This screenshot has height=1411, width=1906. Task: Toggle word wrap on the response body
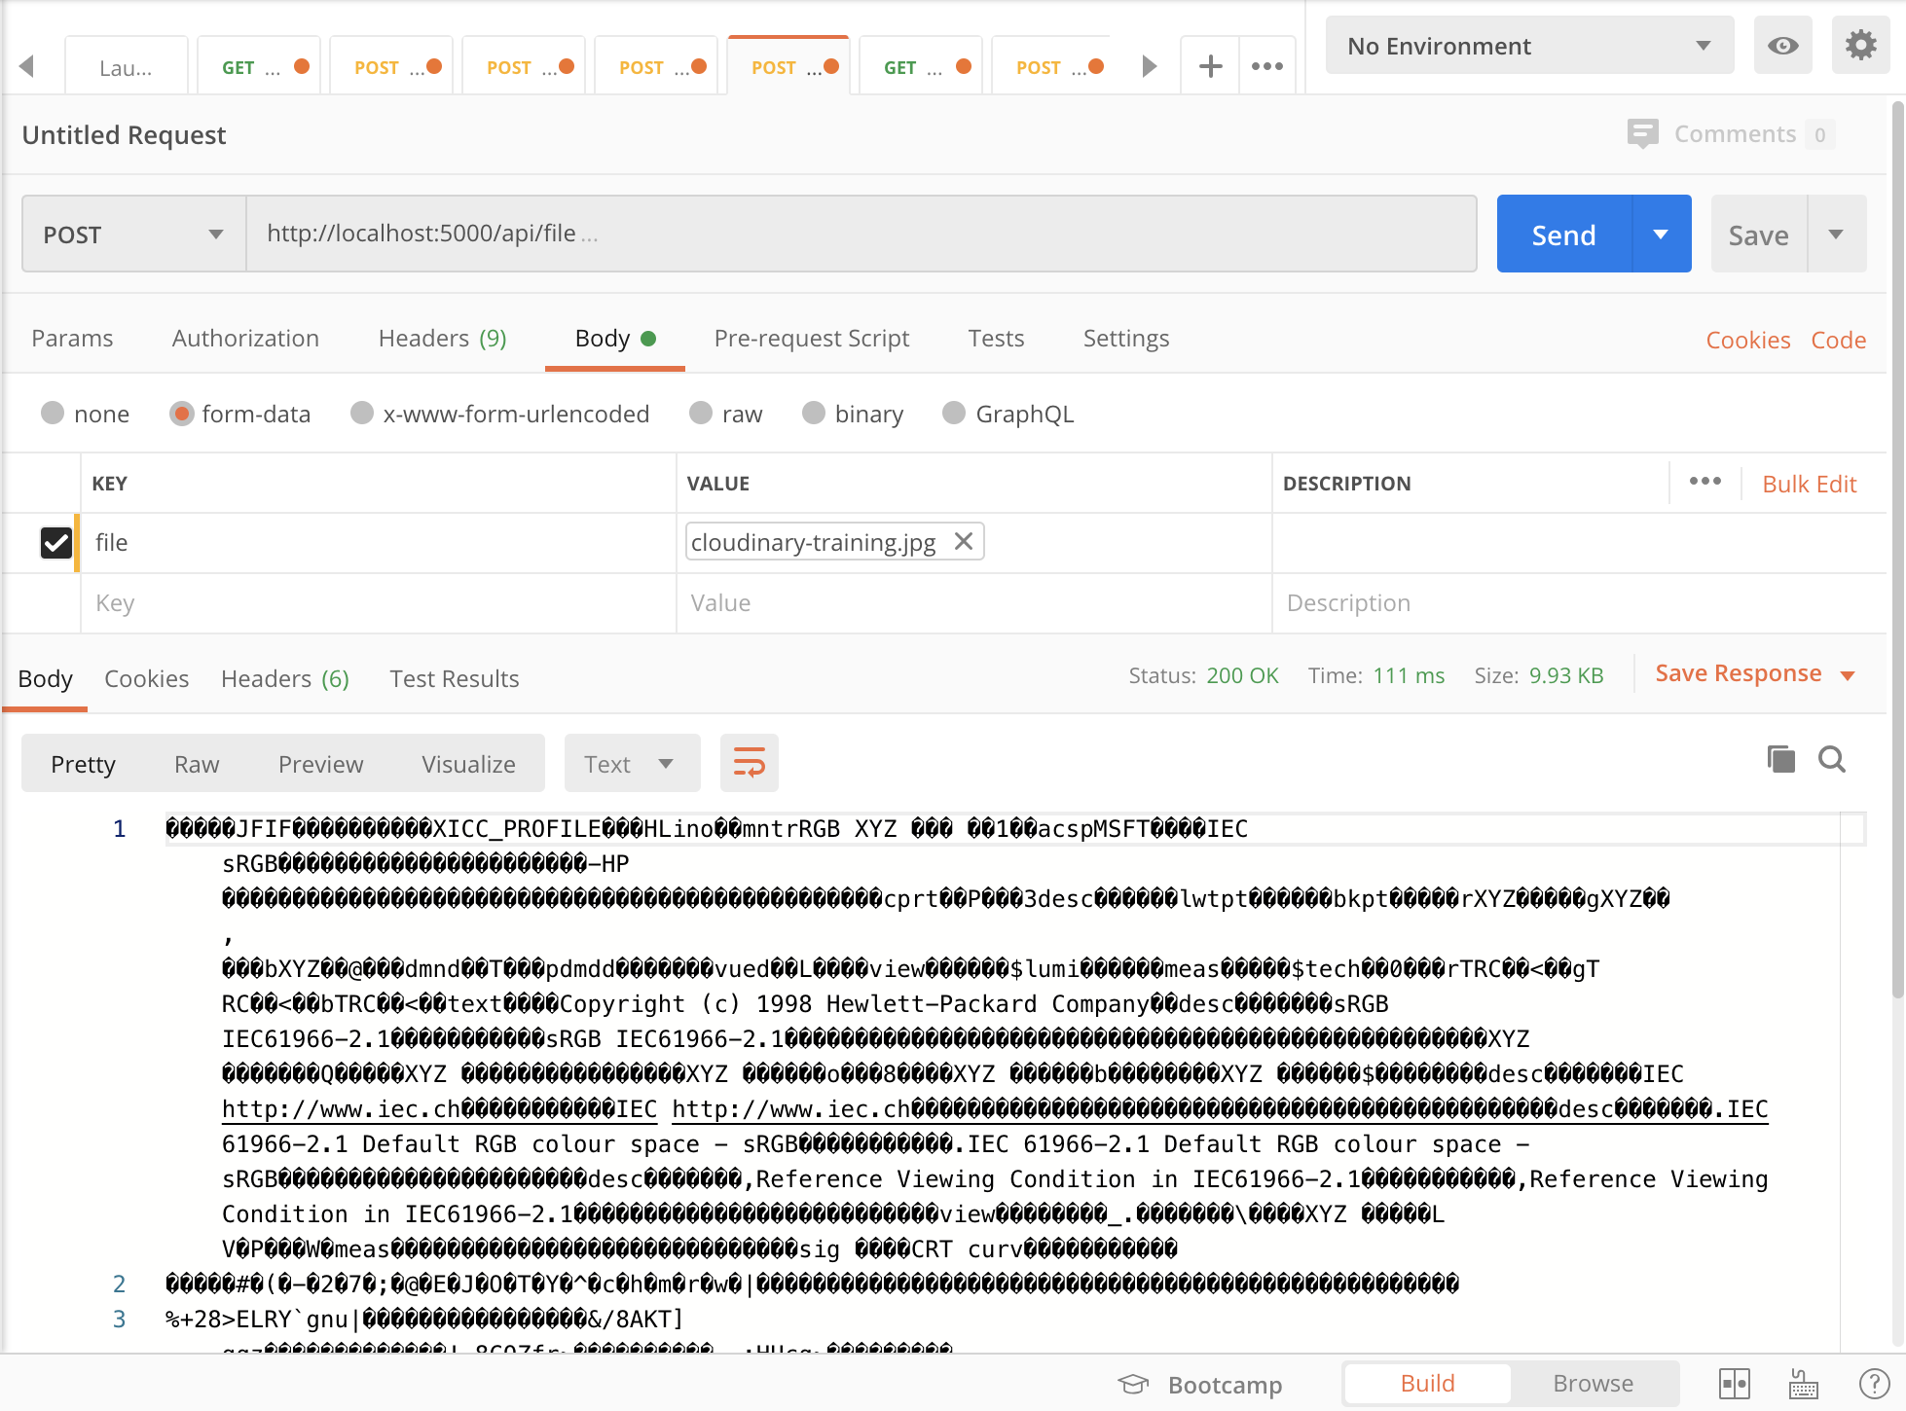[749, 763]
